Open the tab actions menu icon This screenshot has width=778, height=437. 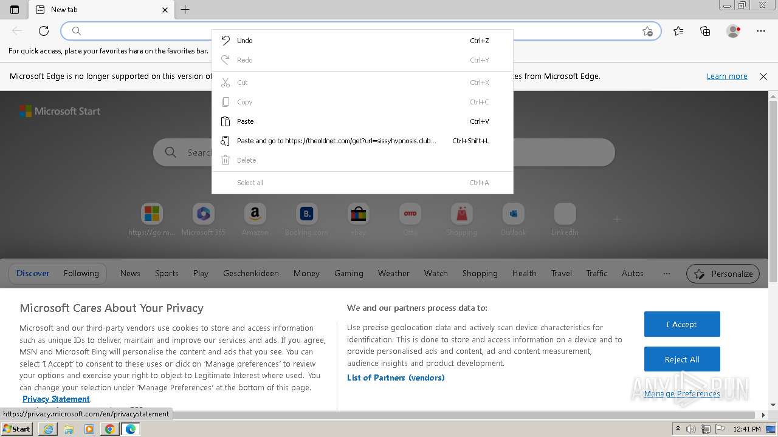click(x=15, y=10)
